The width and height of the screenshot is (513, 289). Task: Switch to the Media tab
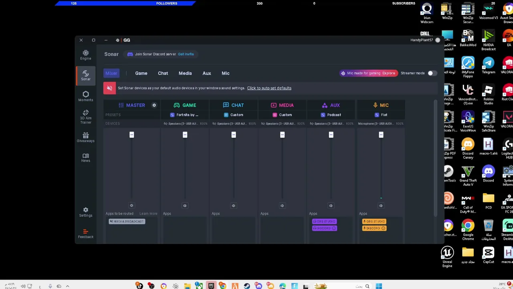click(185, 73)
